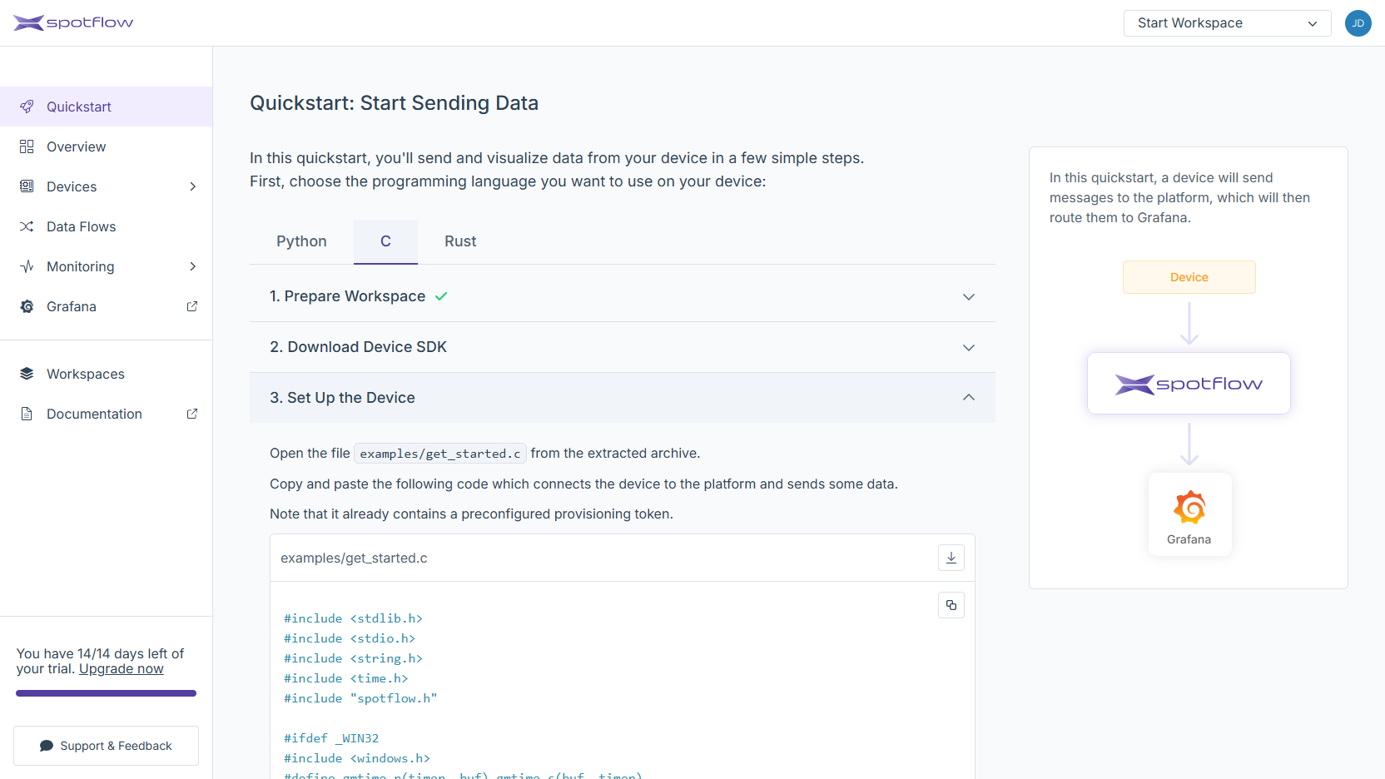The width and height of the screenshot is (1385, 779).
Task: Click Prepare Workspace green checkmark
Action: (x=441, y=296)
